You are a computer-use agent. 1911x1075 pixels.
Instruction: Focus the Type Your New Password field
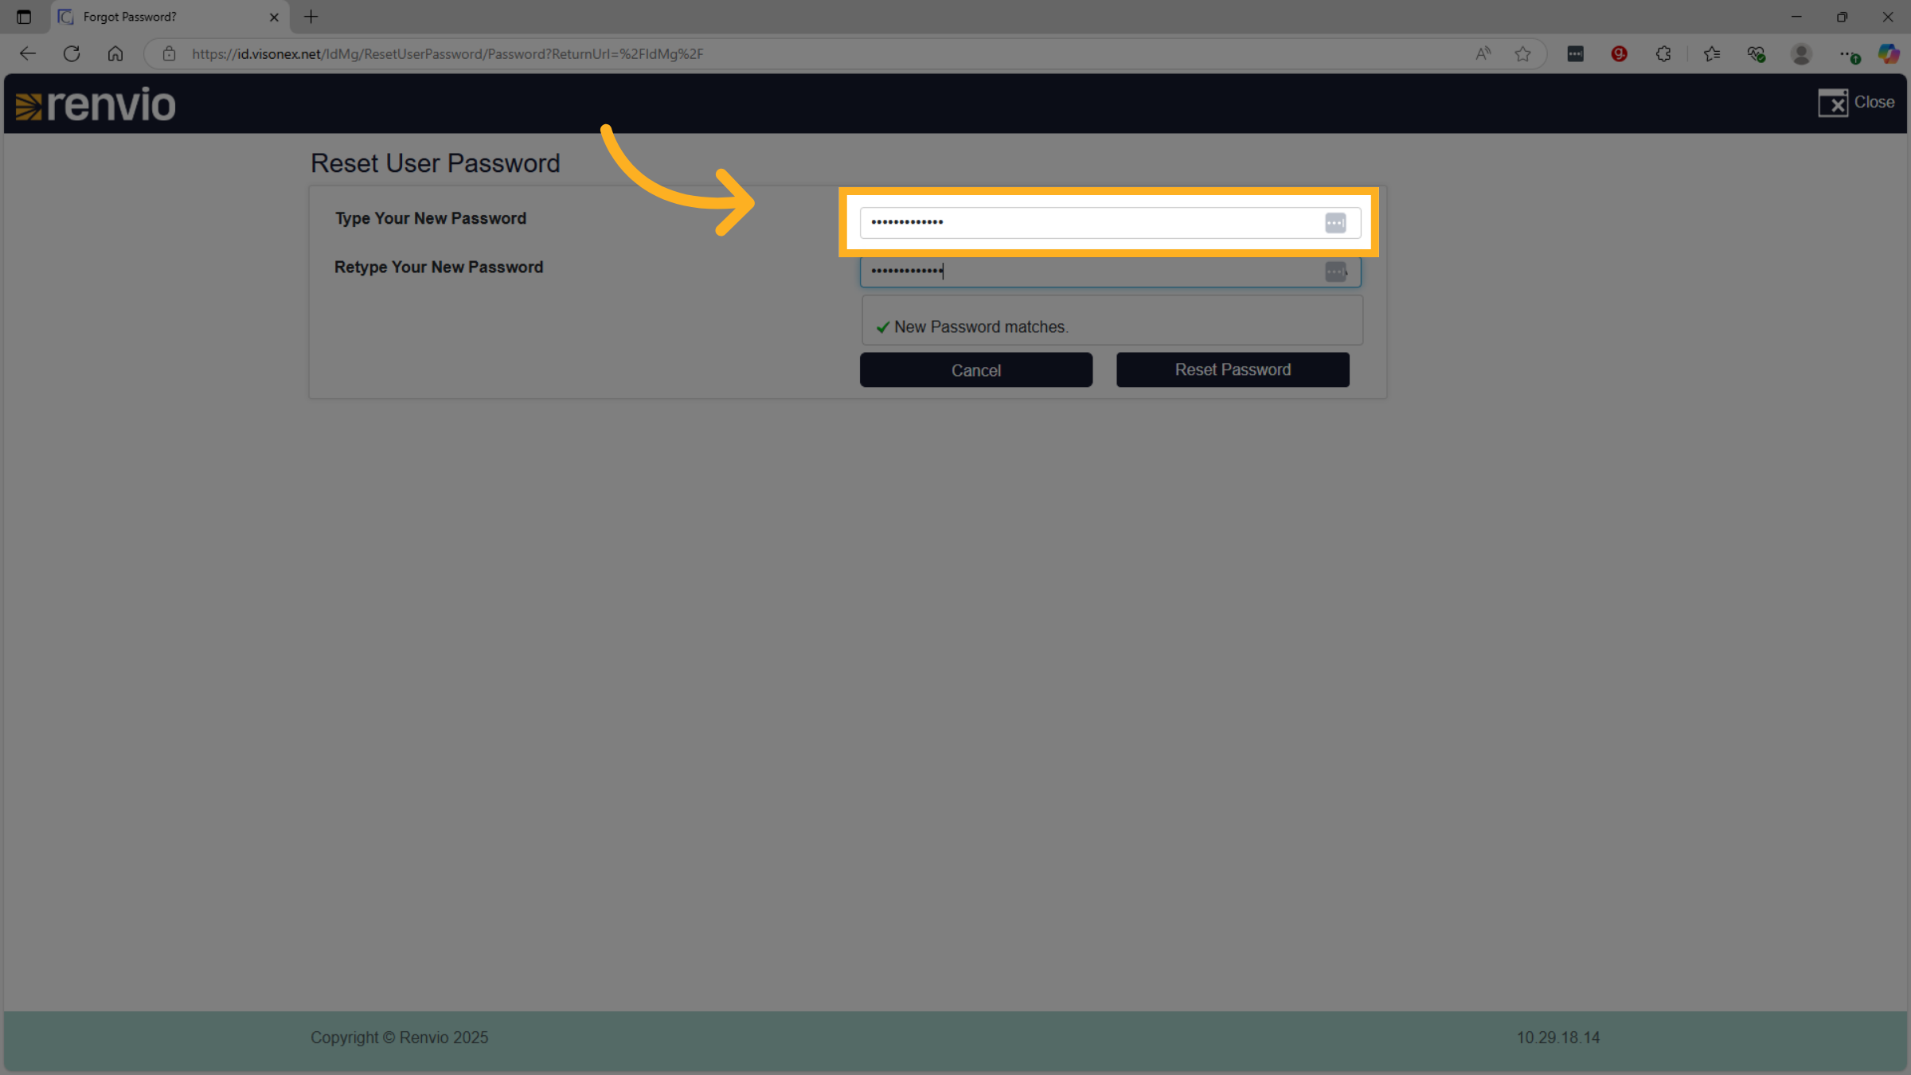click(1110, 223)
